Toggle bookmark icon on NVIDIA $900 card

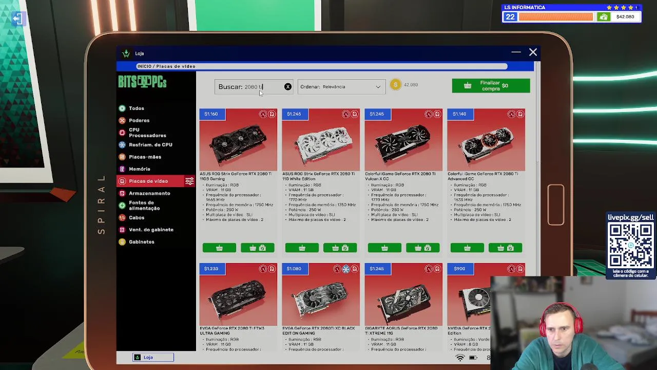tap(520, 269)
